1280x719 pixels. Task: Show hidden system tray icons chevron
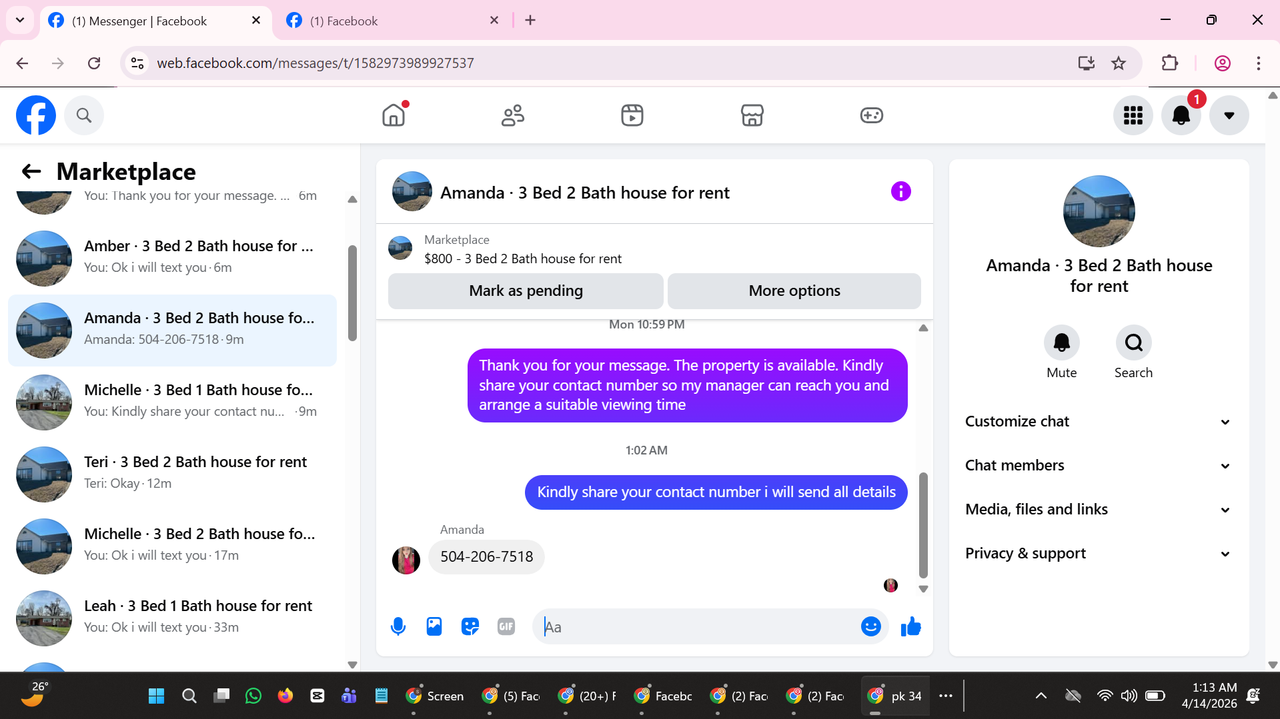pos(1041,696)
